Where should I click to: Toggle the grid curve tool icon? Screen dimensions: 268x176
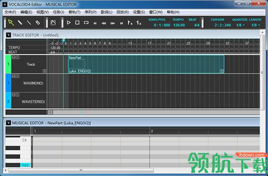[x=53, y=23]
